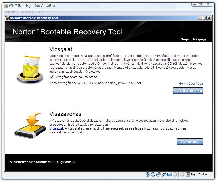Click the virtualization (V chip) status icon
The image size is (217, 182).
pos(175,174)
